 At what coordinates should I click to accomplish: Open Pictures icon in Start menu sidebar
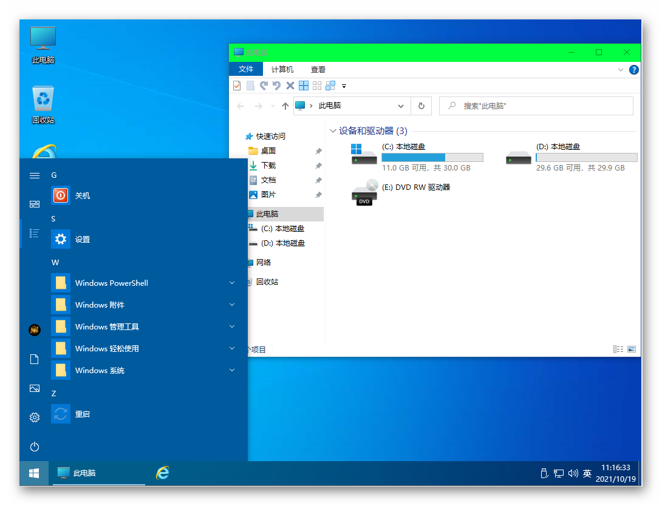point(35,388)
